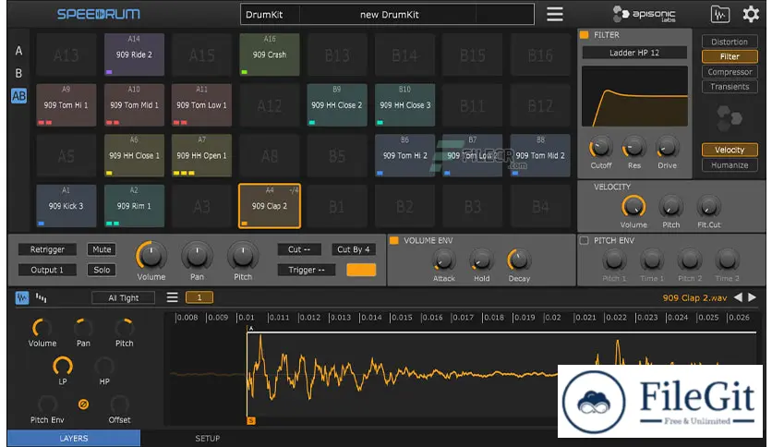
Task: Open the hamburger menu next to the DrumKit name
Action: (x=554, y=14)
